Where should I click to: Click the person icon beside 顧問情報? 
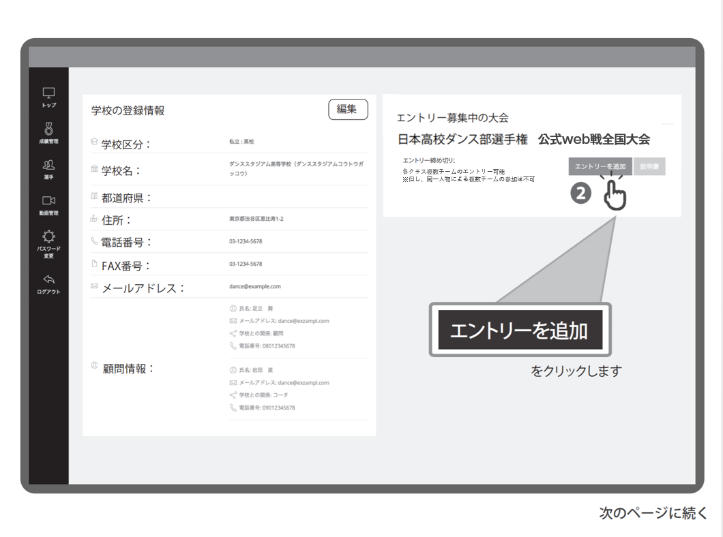click(x=94, y=366)
